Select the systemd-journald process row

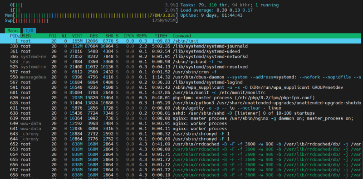click(x=181, y=46)
